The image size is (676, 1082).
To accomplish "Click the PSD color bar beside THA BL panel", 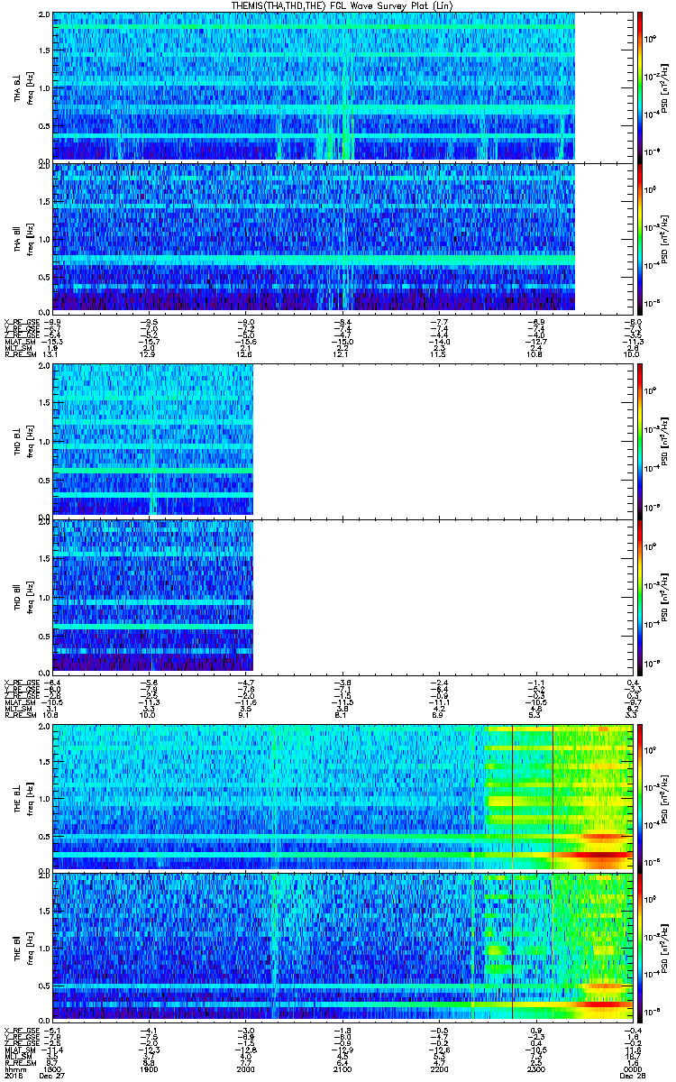I will [x=641, y=87].
